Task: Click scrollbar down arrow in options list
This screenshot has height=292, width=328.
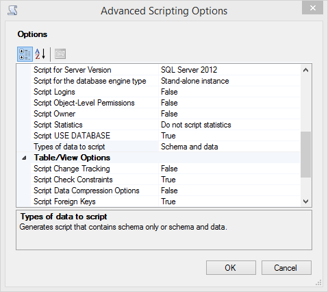Action: pyautogui.click(x=305, y=202)
